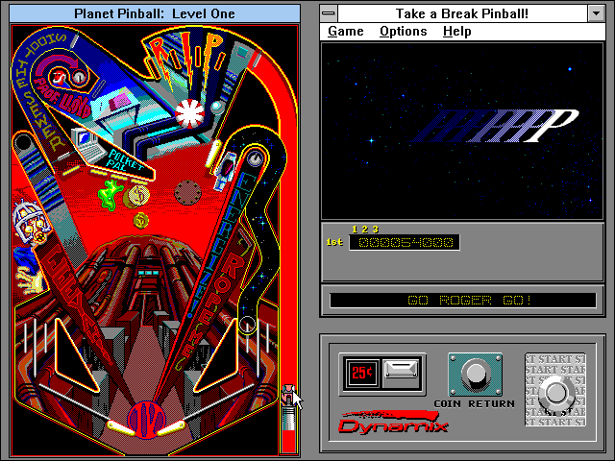Push the coin slot tray button
Image resolution: width=615 pixels, height=461 pixels.
(x=401, y=371)
